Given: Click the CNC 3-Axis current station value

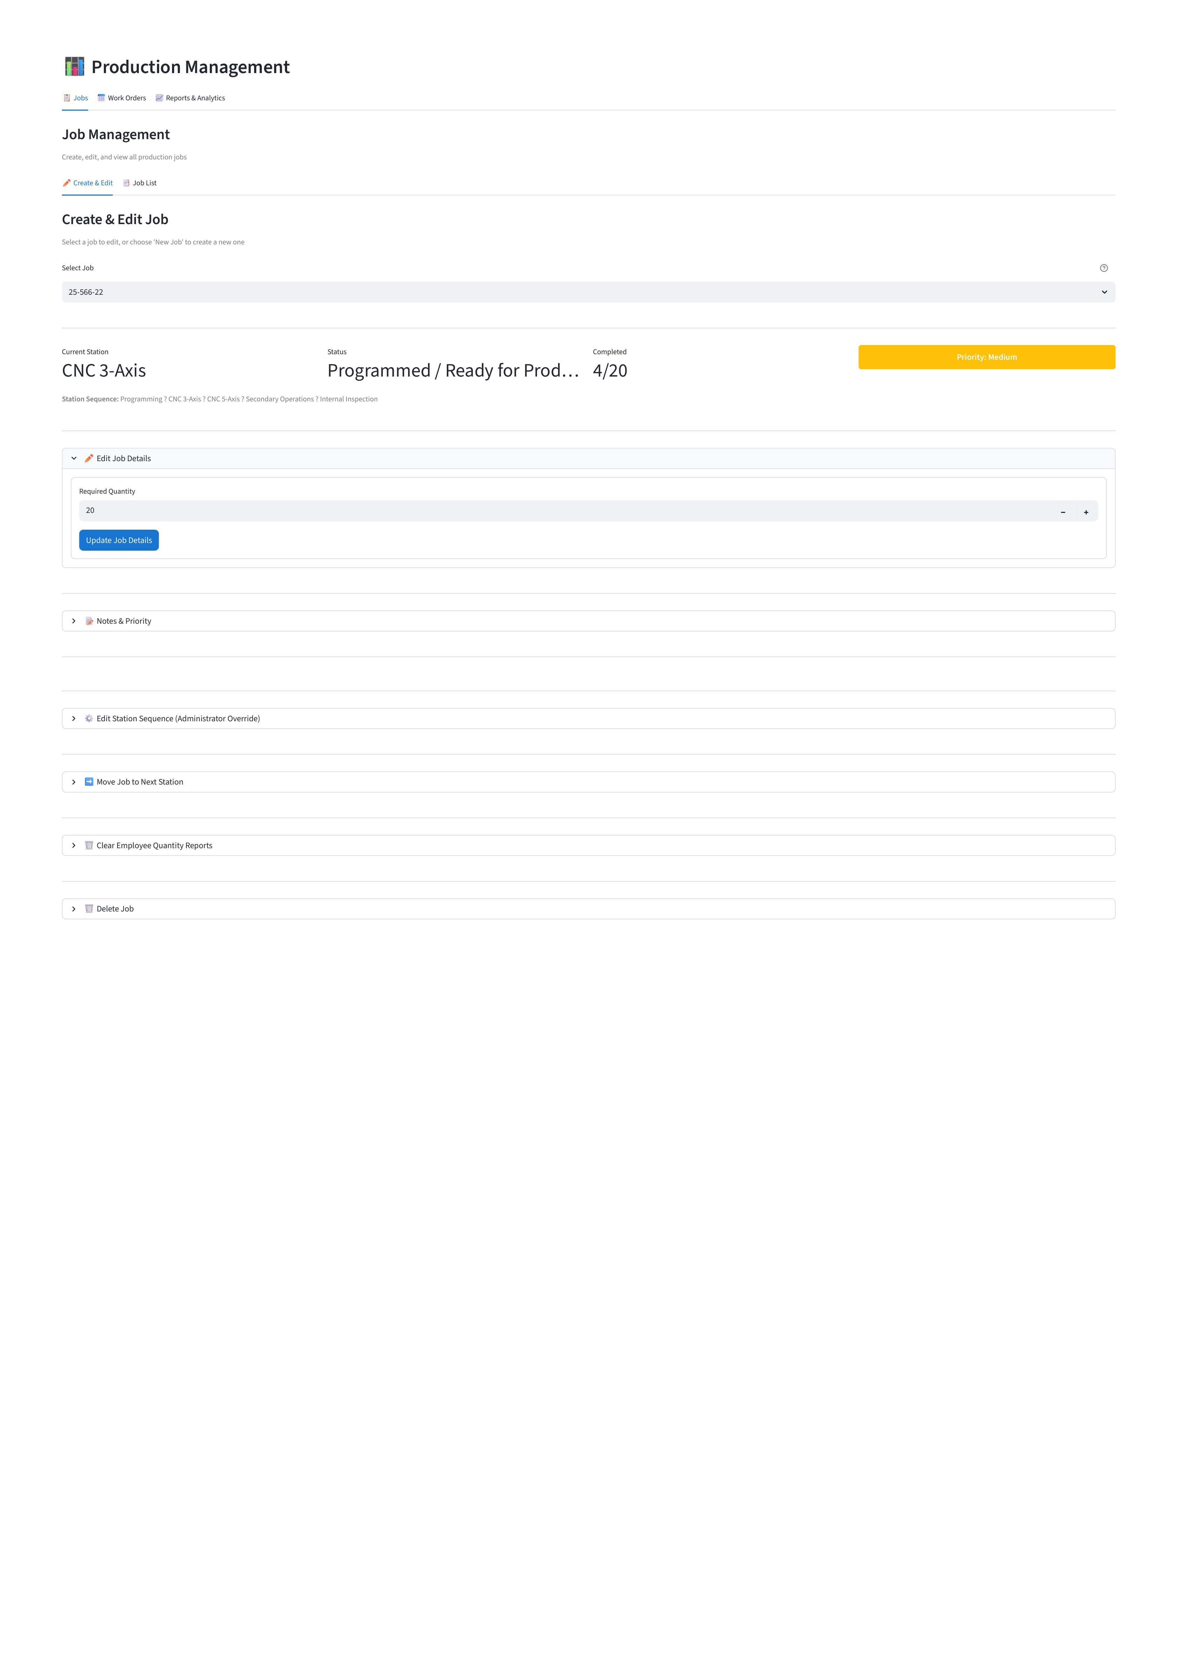Looking at the screenshot, I should [104, 370].
